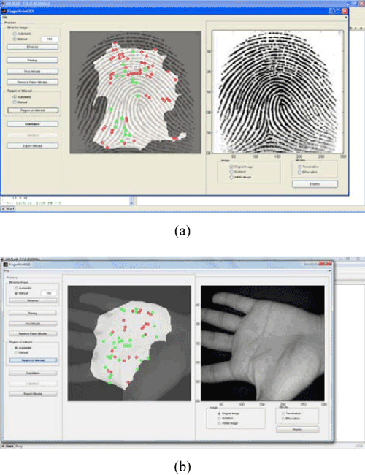365x475 pixels.
Task: Click Display button in palm window
Action: (x=298, y=430)
